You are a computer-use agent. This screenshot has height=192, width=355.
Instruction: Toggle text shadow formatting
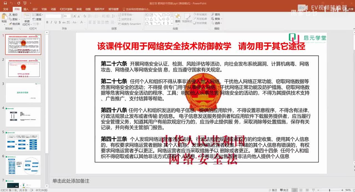(60, 22)
